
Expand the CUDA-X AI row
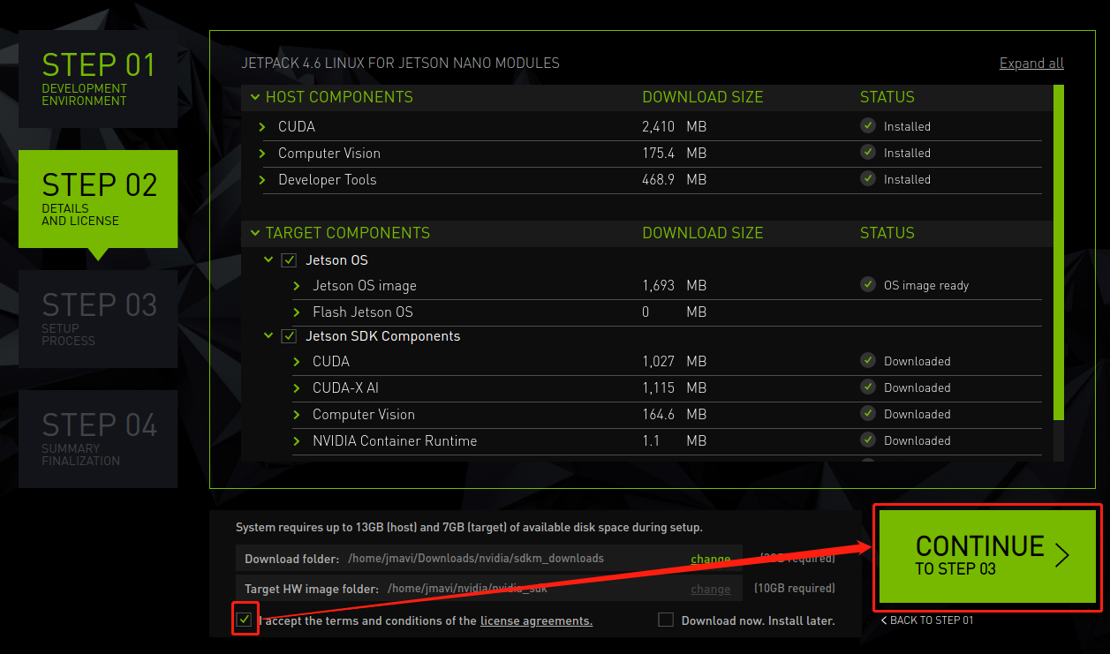(x=298, y=388)
